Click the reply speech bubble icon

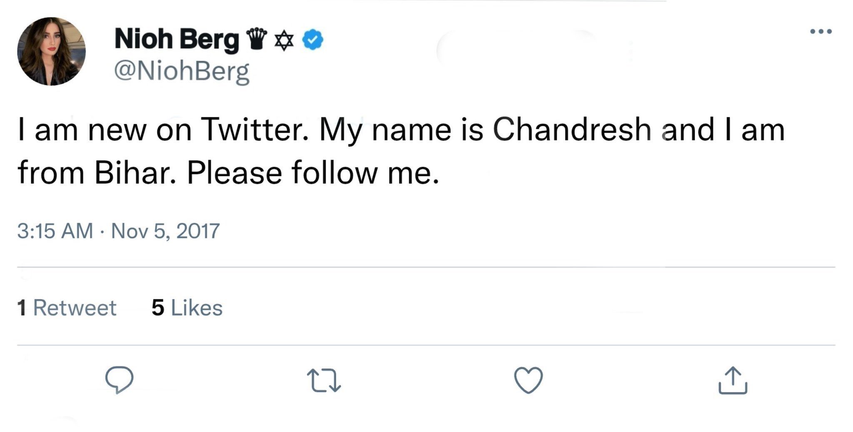point(120,379)
